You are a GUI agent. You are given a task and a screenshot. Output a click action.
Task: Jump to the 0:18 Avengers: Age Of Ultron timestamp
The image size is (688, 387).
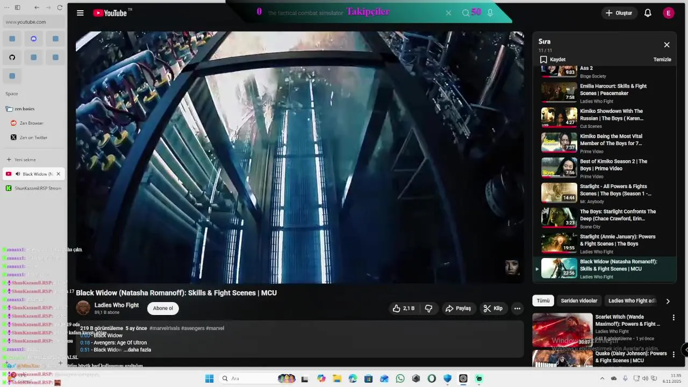[x=85, y=343]
